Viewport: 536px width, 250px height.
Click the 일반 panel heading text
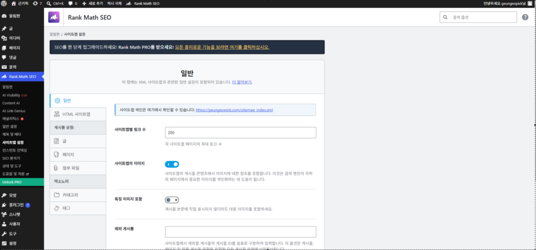(x=187, y=73)
